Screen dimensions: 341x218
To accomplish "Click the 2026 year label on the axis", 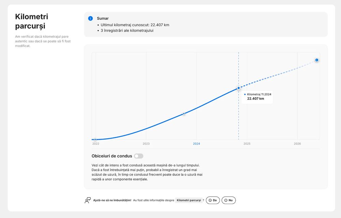I will tap(297, 144).
